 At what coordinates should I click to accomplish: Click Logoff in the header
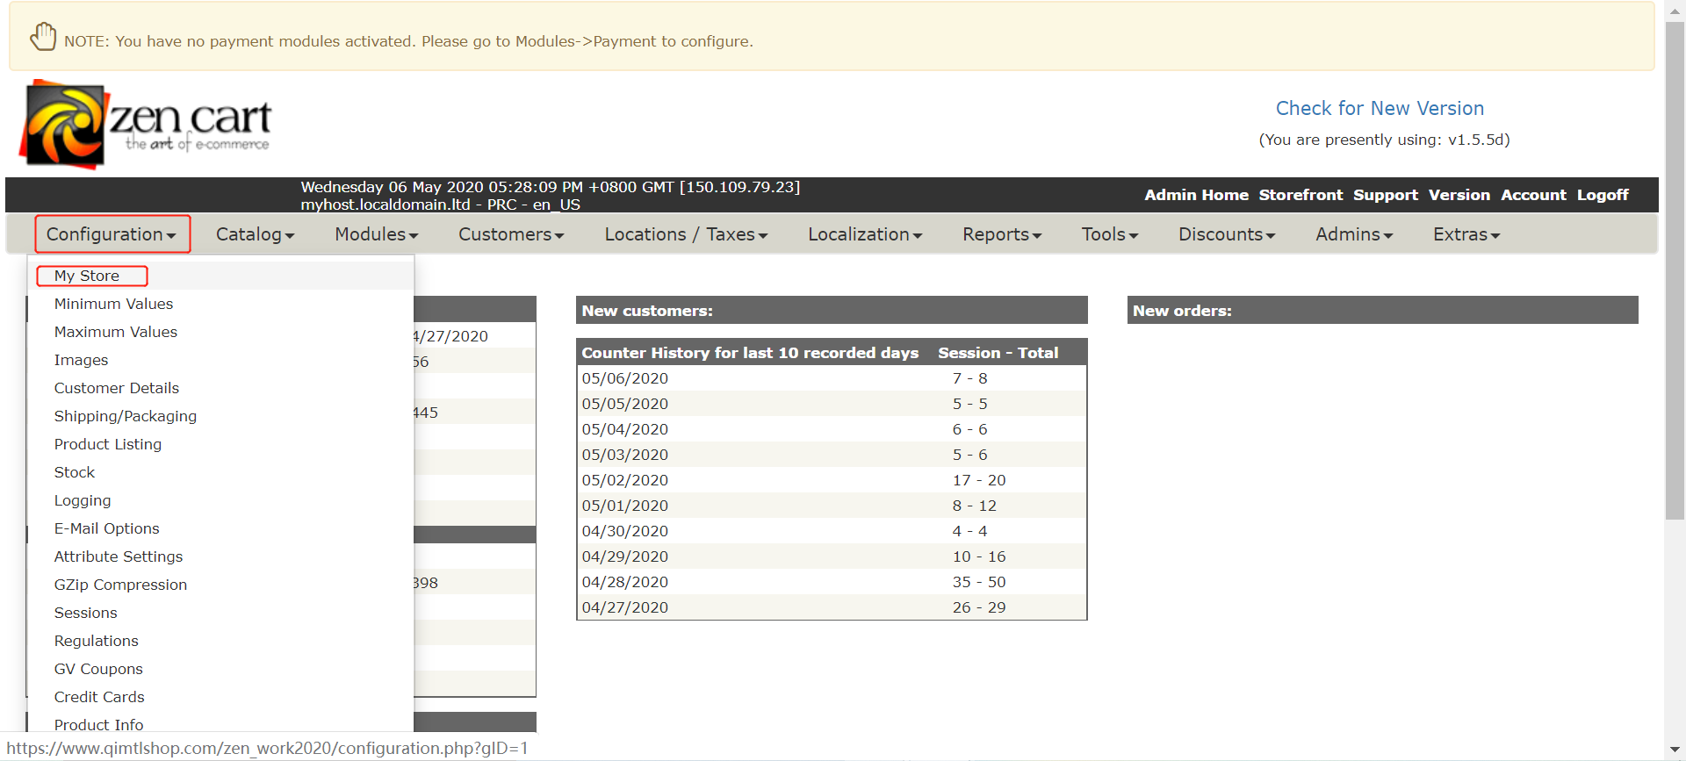pyautogui.click(x=1603, y=195)
